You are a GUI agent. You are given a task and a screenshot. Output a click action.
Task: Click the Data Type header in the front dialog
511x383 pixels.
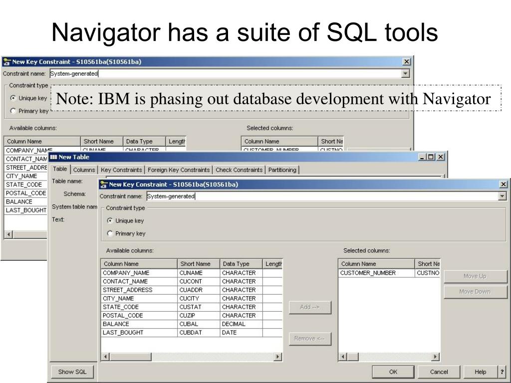241,264
